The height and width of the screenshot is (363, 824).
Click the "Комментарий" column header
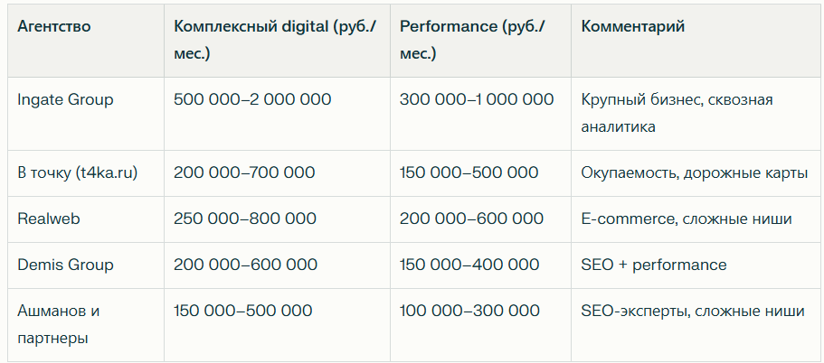coord(633,26)
